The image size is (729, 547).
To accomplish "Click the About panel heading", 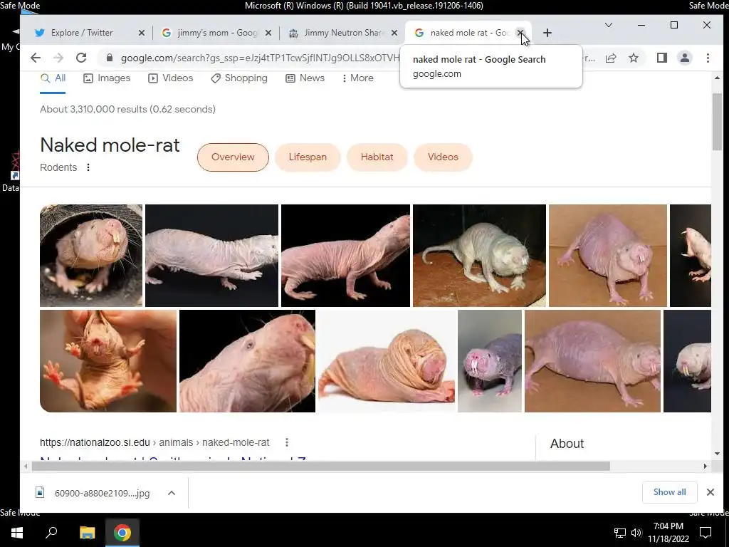I will click(567, 444).
